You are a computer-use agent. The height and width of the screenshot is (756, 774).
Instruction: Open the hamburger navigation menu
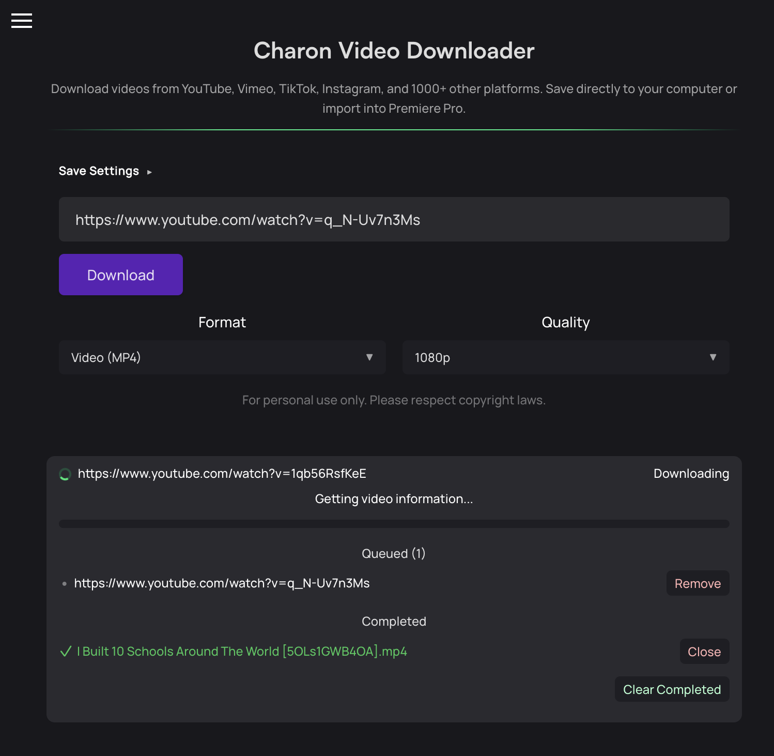[21, 21]
